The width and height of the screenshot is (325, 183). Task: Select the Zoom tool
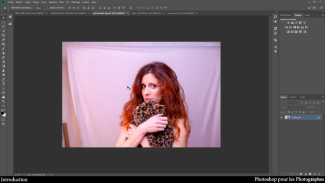[x=4, y=102]
